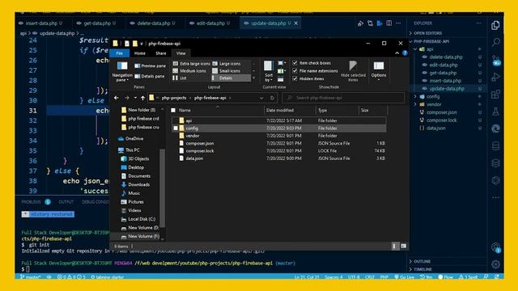This screenshot has height=291, width=518.
Task: Select Downloads in navigation pane
Action: 138,184
